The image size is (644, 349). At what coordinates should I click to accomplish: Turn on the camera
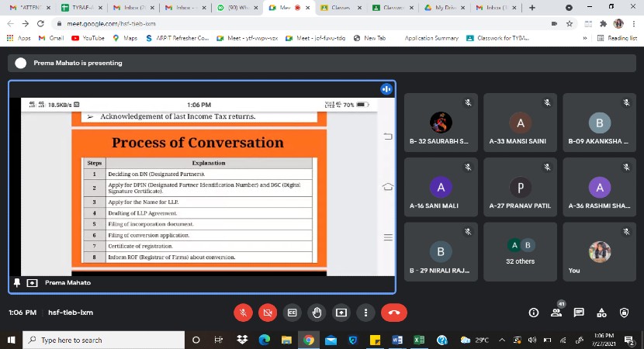click(268, 313)
